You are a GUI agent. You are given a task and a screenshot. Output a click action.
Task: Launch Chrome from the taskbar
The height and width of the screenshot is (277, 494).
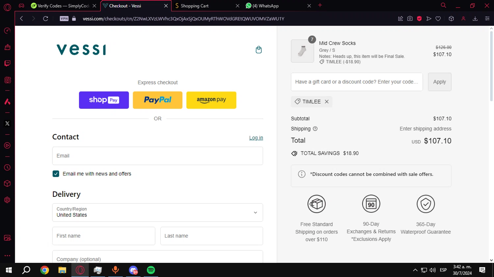point(44,270)
